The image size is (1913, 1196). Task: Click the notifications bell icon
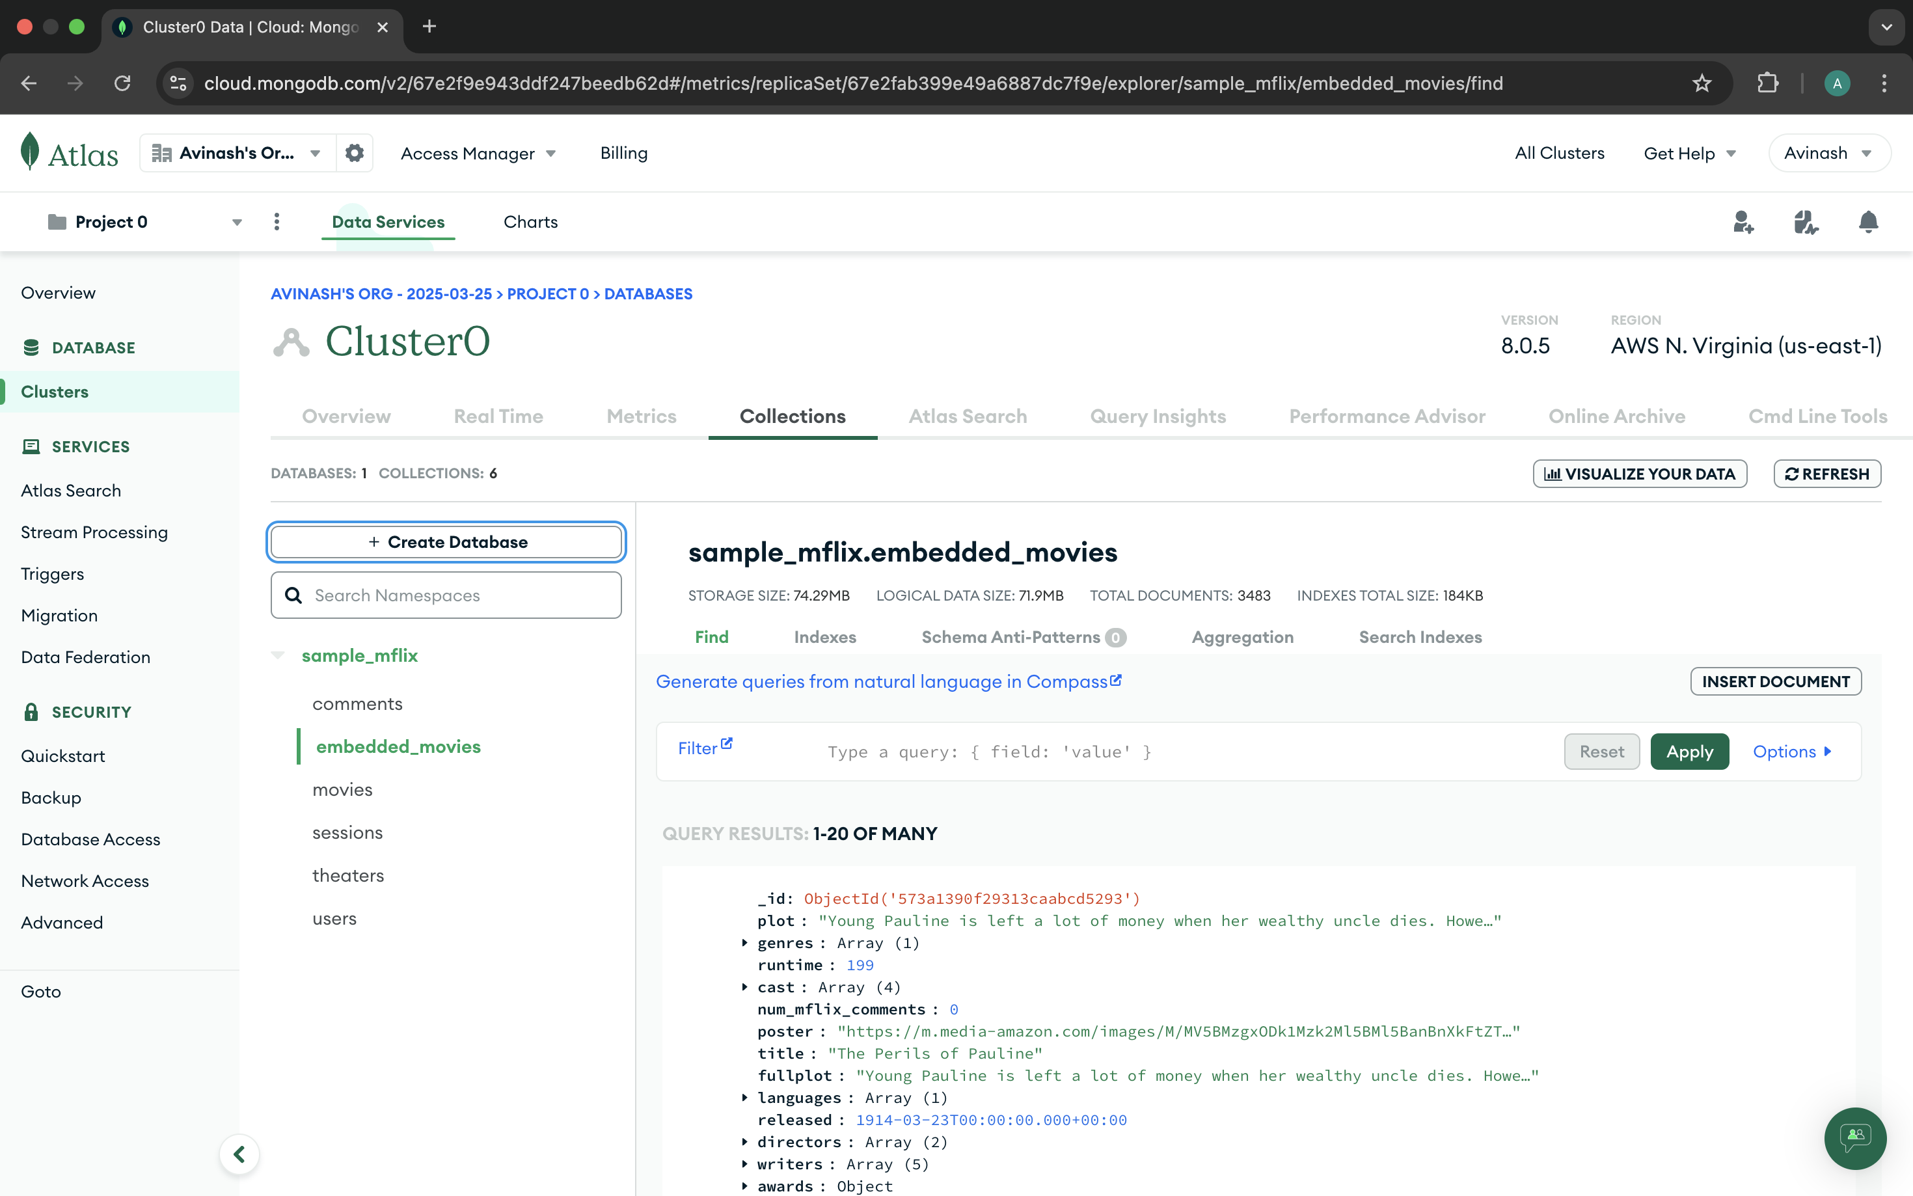[x=1868, y=223]
